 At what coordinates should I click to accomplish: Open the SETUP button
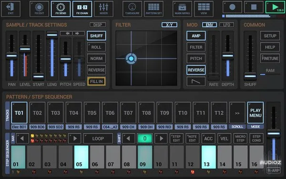point(270,36)
